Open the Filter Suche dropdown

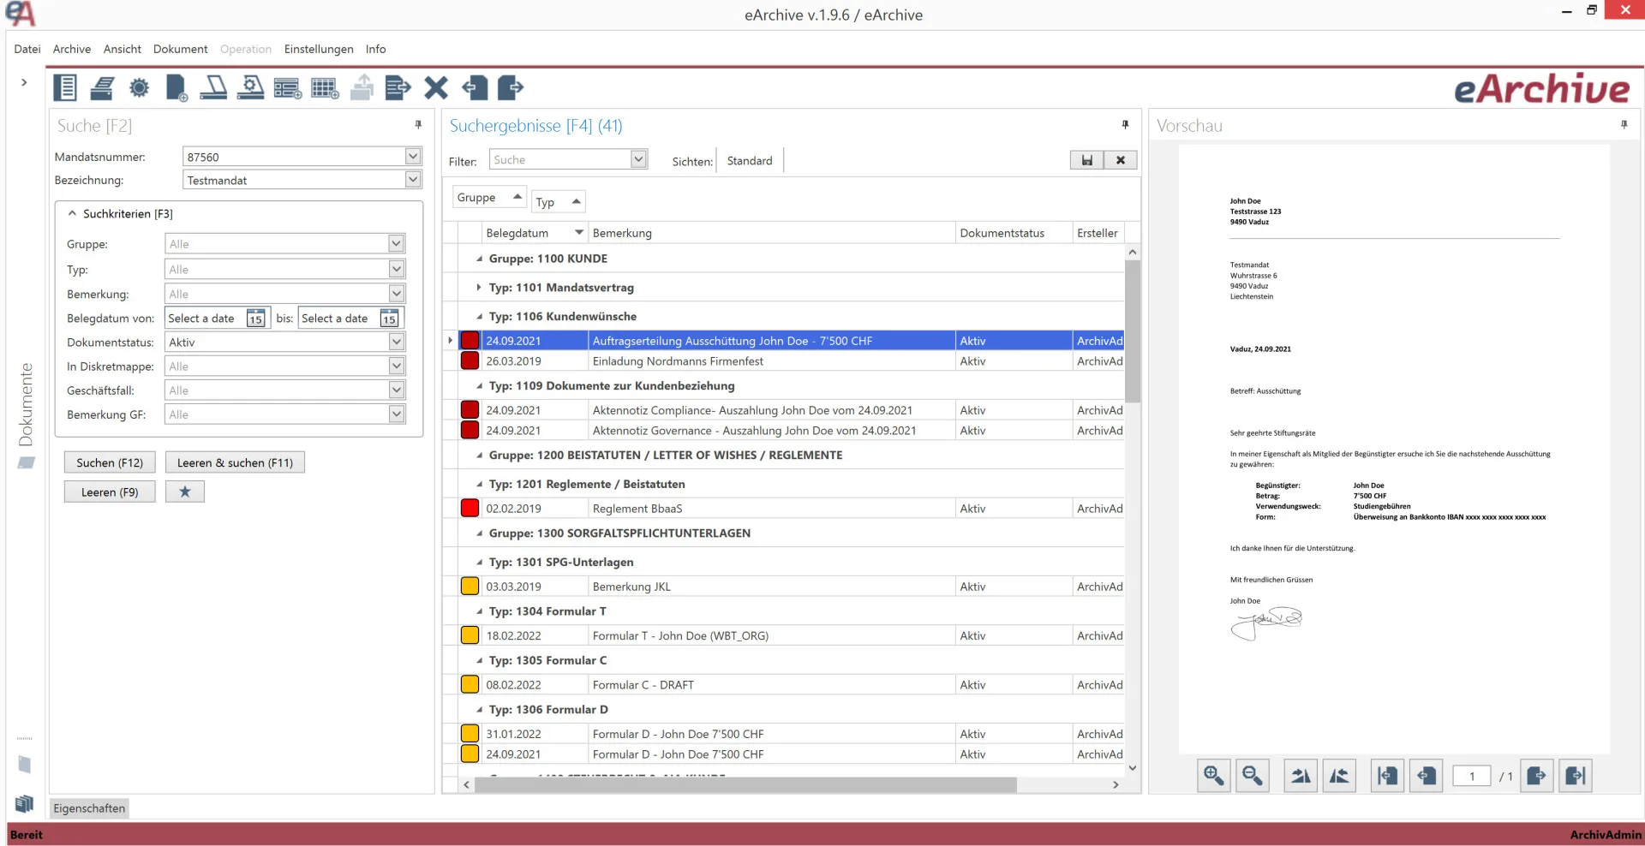(638, 159)
